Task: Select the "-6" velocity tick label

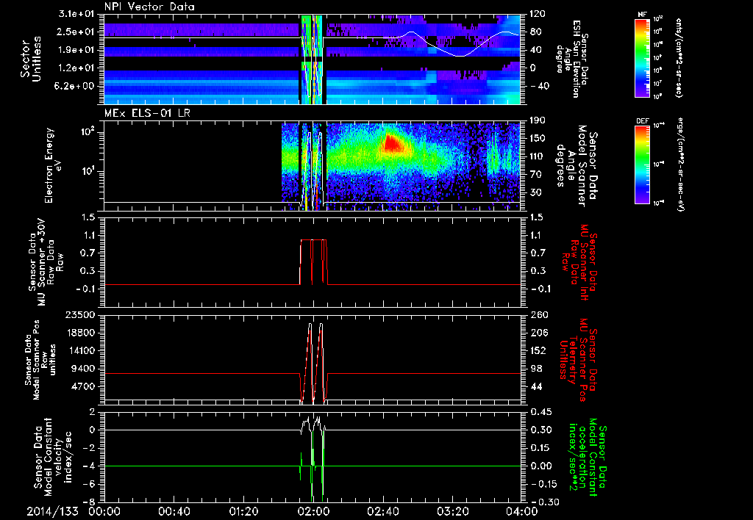Action: point(90,484)
